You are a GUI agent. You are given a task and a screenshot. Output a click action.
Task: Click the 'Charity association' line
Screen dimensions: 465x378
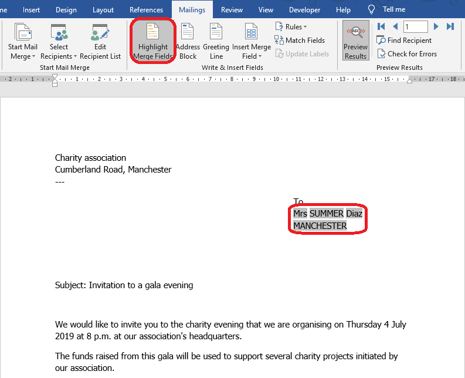pyautogui.click(x=90, y=158)
